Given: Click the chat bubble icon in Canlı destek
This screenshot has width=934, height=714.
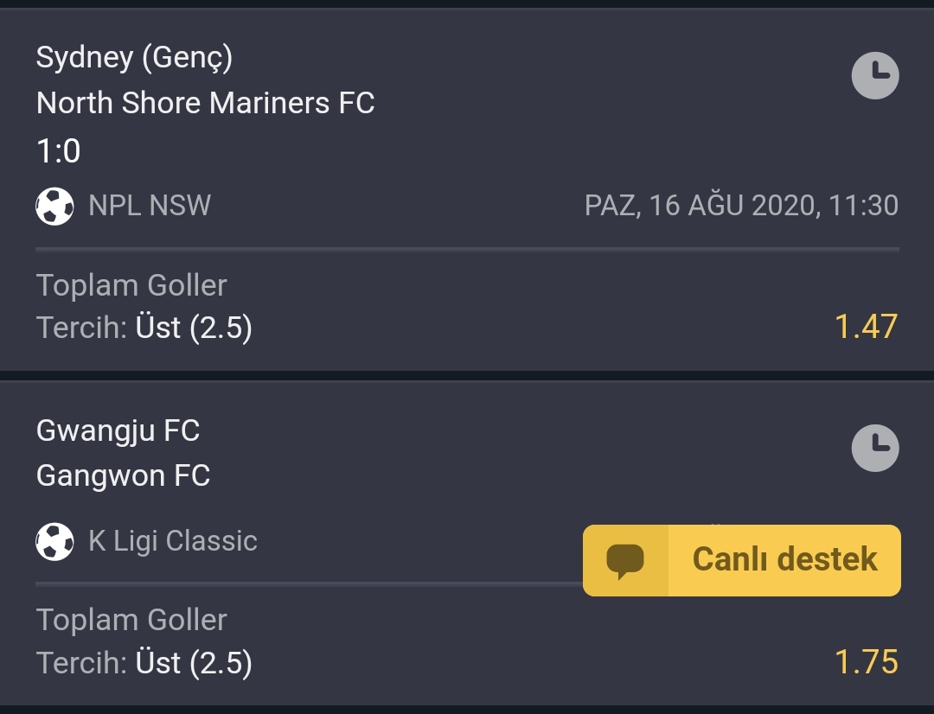Looking at the screenshot, I should pyautogui.click(x=625, y=561).
